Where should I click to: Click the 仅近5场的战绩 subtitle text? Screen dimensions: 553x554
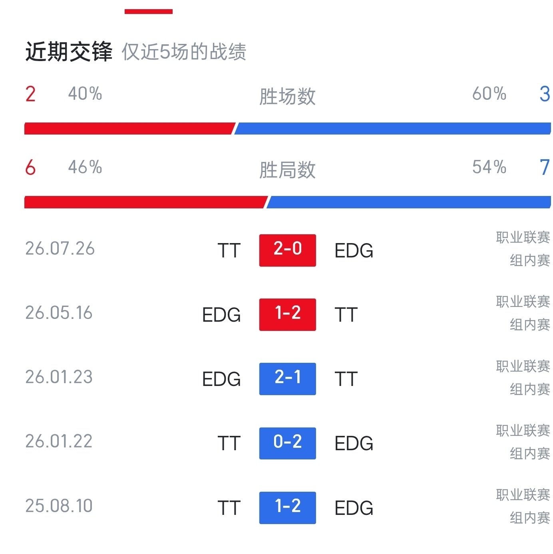click(x=184, y=52)
